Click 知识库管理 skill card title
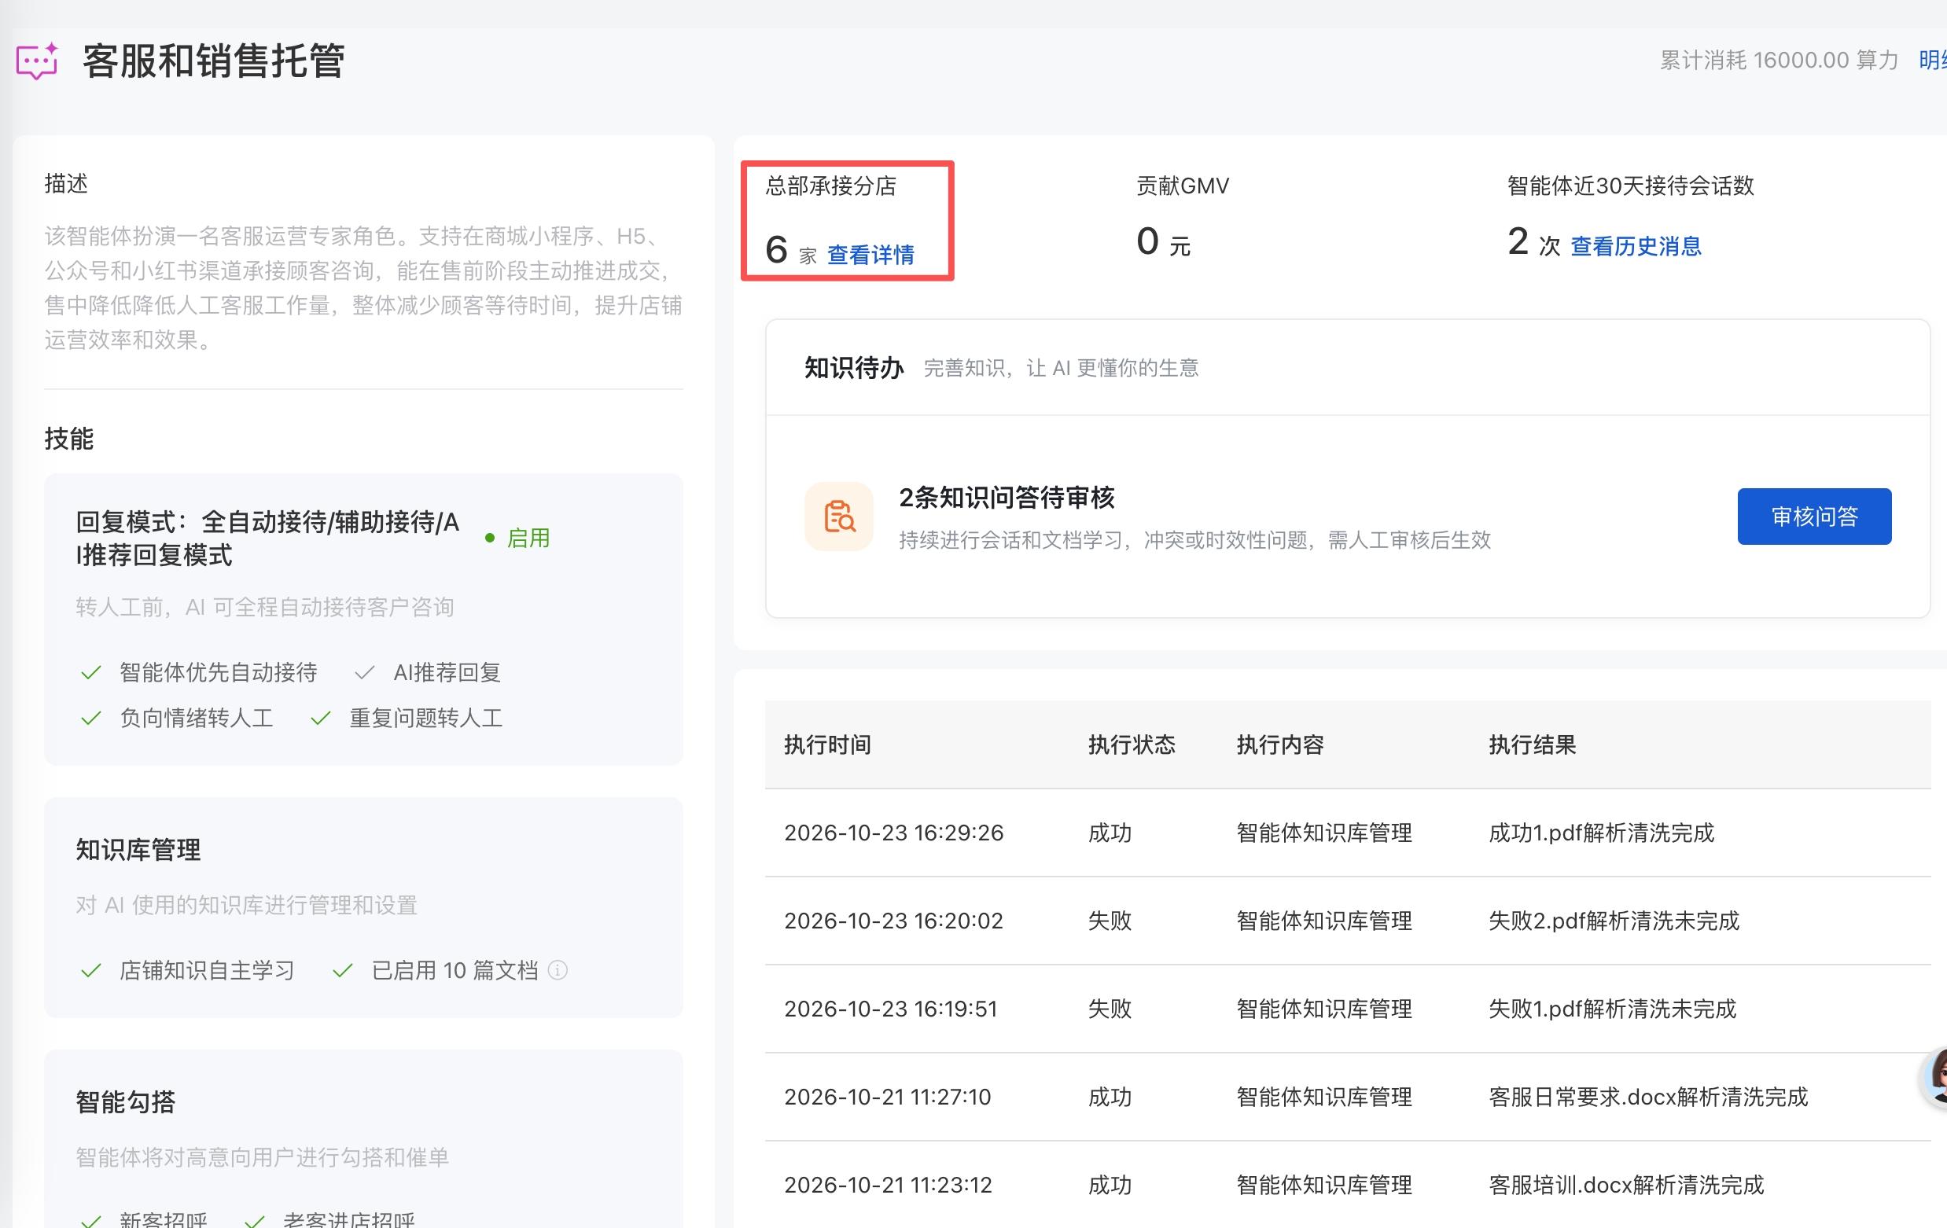Image resolution: width=1947 pixels, height=1228 pixels. [x=138, y=850]
